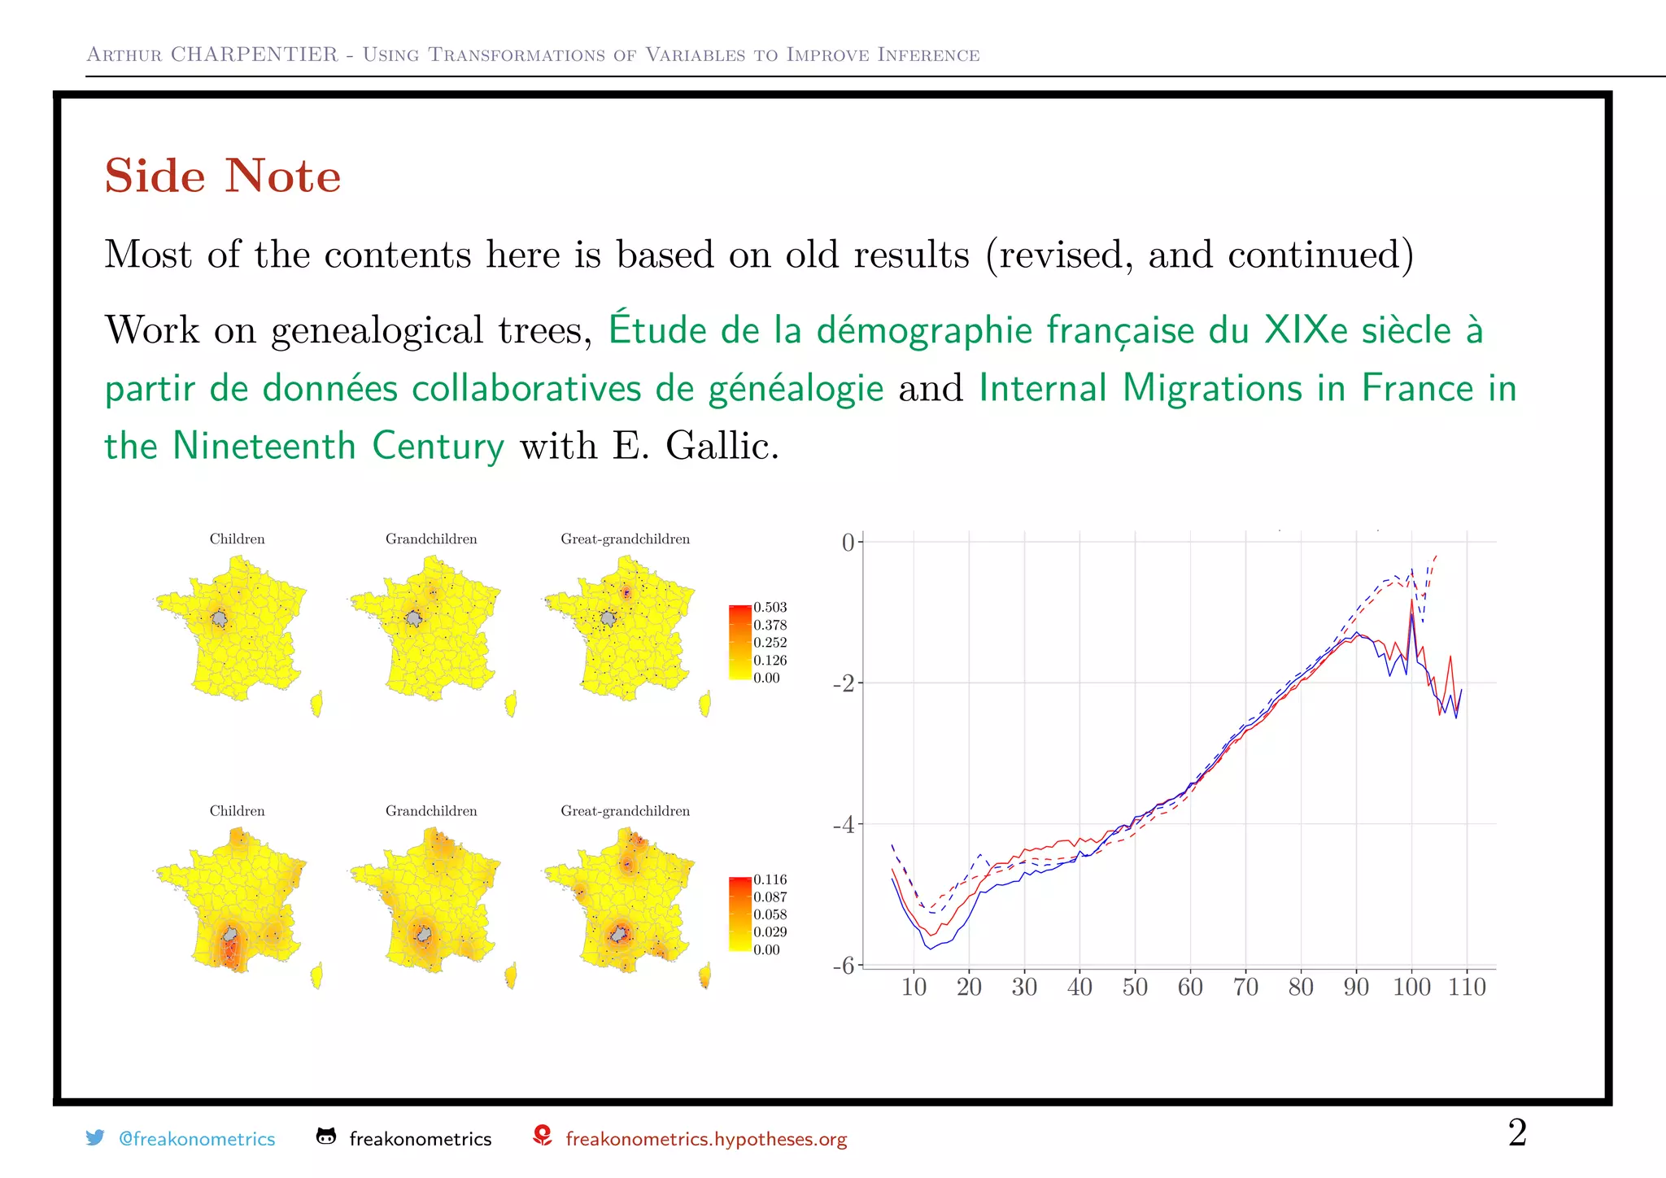
Task: Click the red Hypotheses logo icon
Action: point(543,1136)
